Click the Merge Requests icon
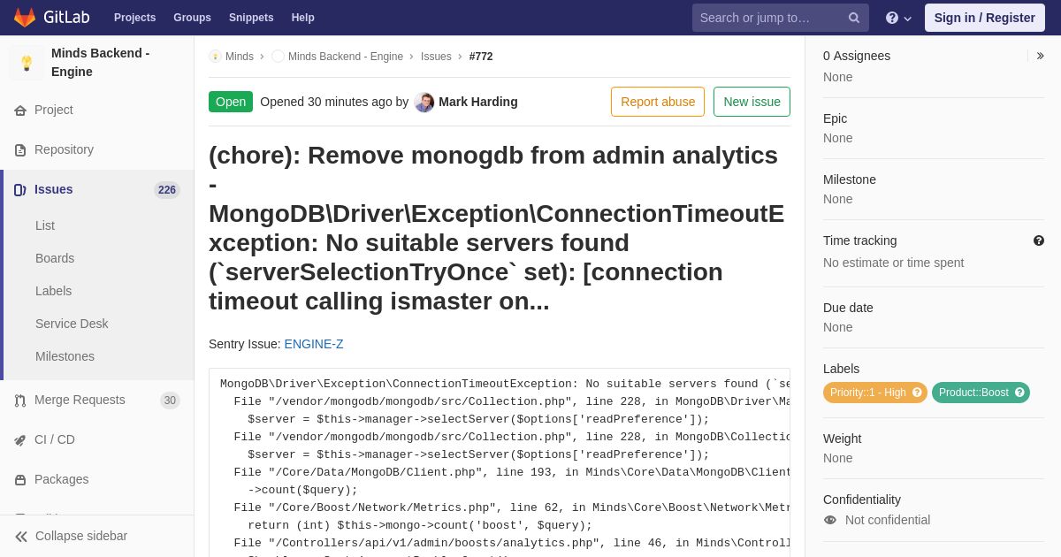The height and width of the screenshot is (557, 1061). [x=20, y=401]
